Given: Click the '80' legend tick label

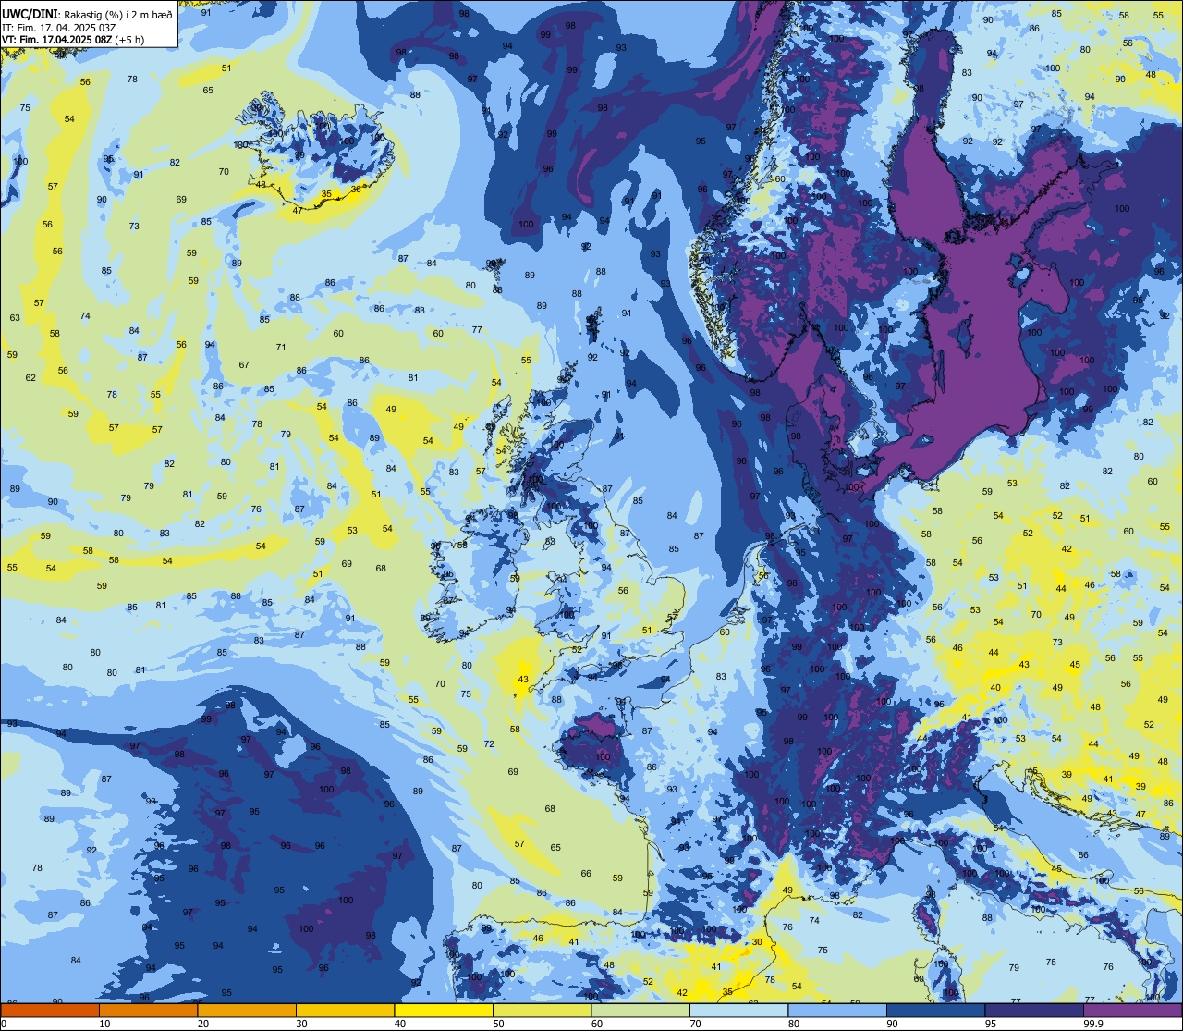Looking at the screenshot, I should click(796, 1024).
